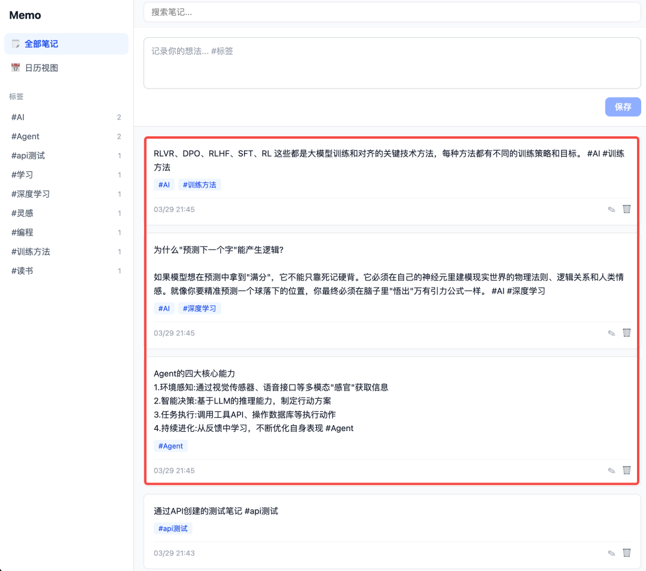
Task: Click the #Agent tag chip
Action: point(170,446)
